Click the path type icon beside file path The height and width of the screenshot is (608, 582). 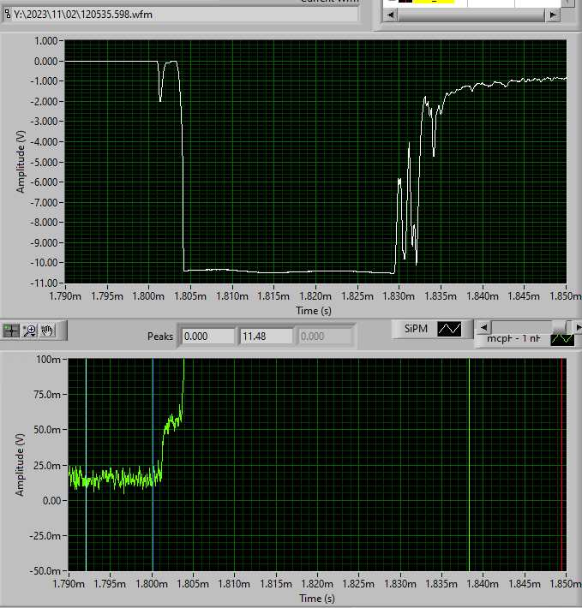tap(8, 15)
